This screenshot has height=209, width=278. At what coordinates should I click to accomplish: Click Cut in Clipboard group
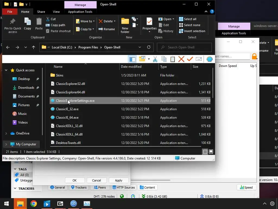click(x=51, y=19)
